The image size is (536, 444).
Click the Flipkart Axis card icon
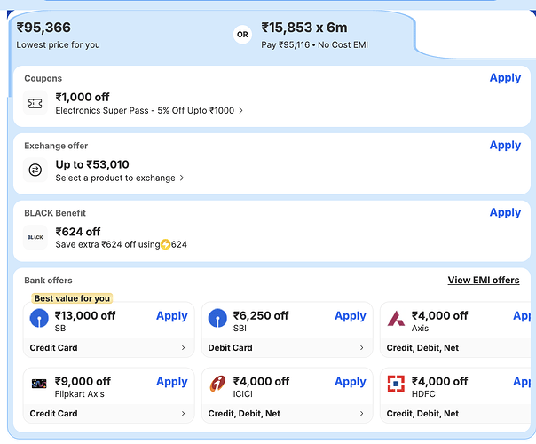coord(40,385)
